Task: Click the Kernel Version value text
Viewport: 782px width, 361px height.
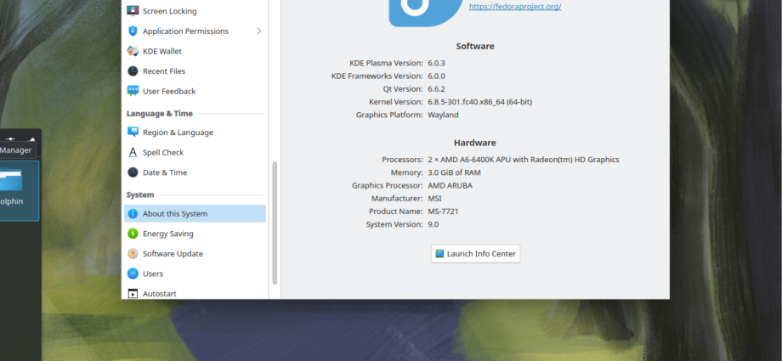Action: click(x=479, y=102)
